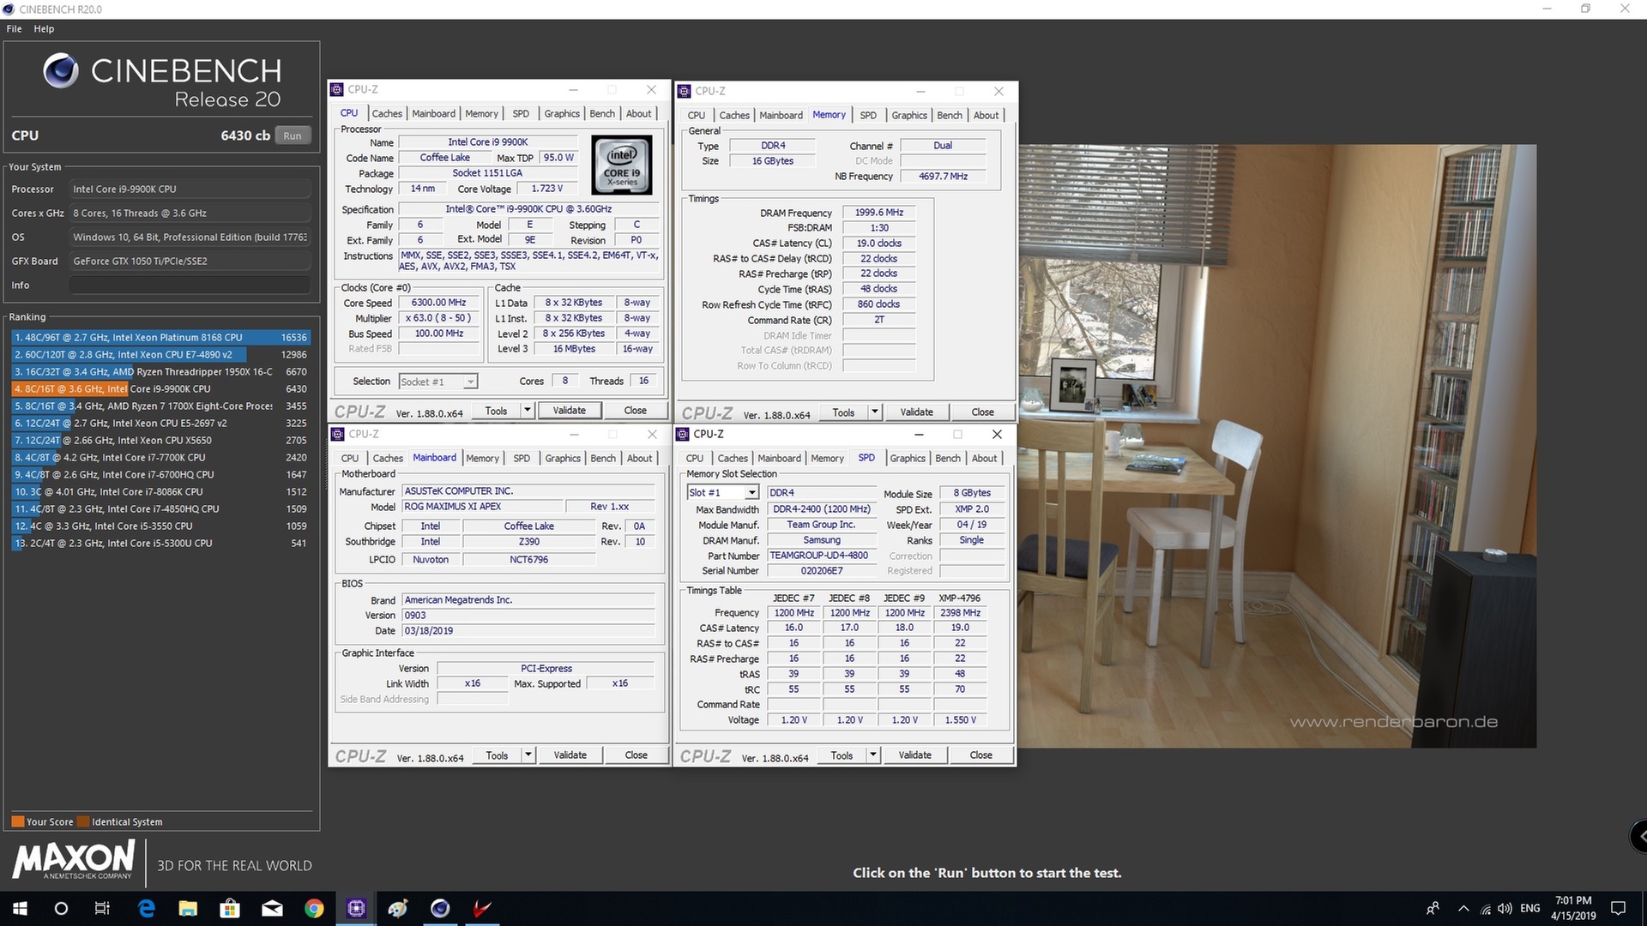The image size is (1647, 926).
Task: Expand Tools arrow in Memory window
Action: [874, 412]
